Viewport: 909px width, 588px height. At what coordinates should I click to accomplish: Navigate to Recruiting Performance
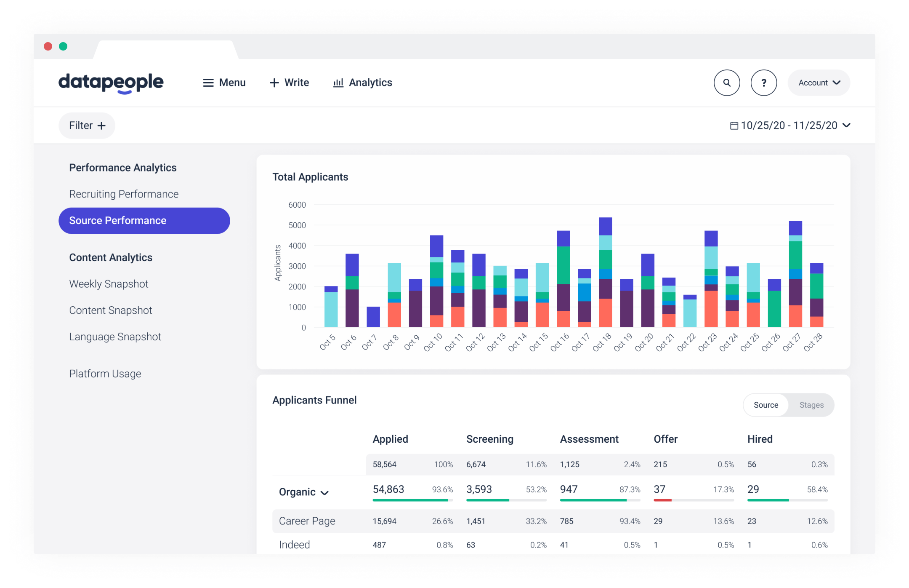coord(123,194)
